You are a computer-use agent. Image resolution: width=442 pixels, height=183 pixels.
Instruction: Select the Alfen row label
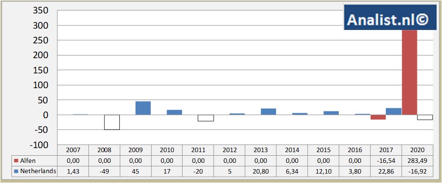[29, 160]
